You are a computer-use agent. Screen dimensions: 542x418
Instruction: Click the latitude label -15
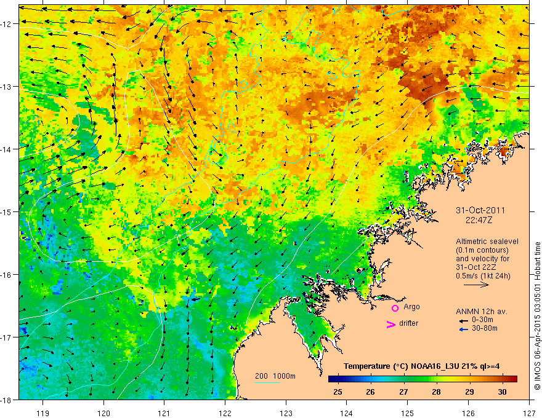coord(6,211)
